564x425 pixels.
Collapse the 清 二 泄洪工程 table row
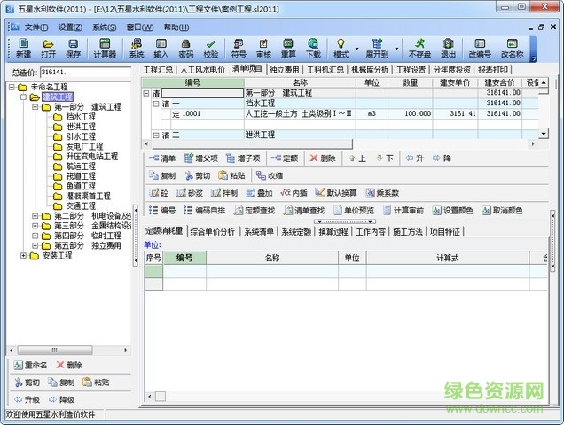point(156,135)
